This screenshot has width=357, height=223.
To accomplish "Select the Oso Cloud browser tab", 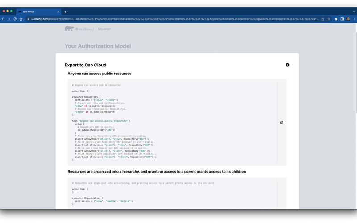I will [x=38, y=12].
